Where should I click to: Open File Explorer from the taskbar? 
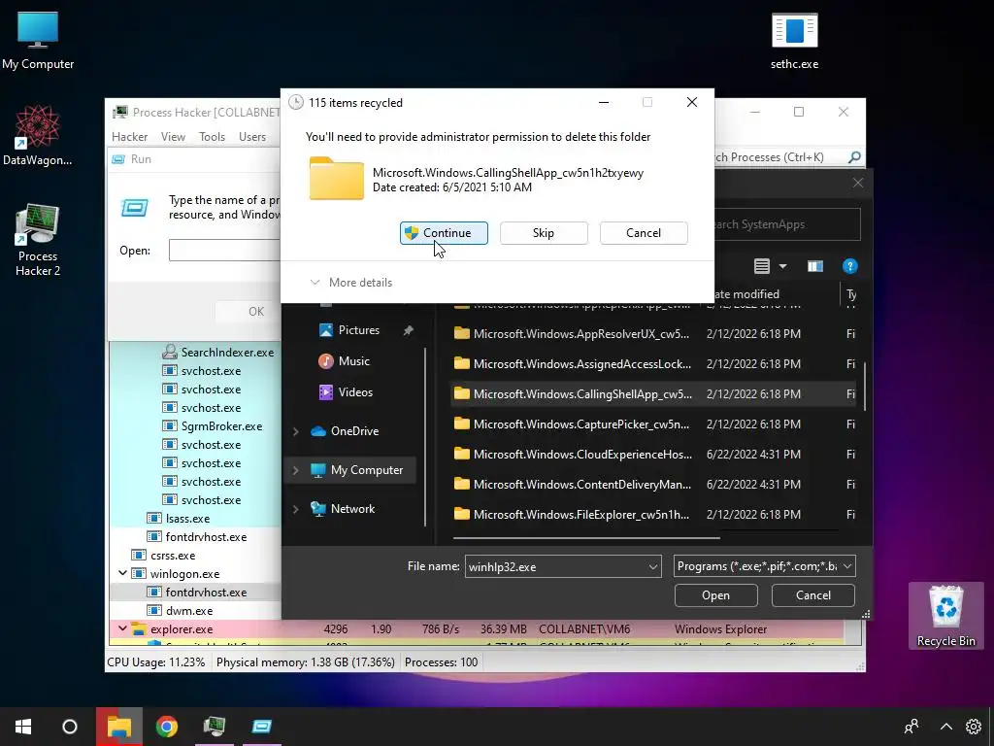[x=119, y=727]
